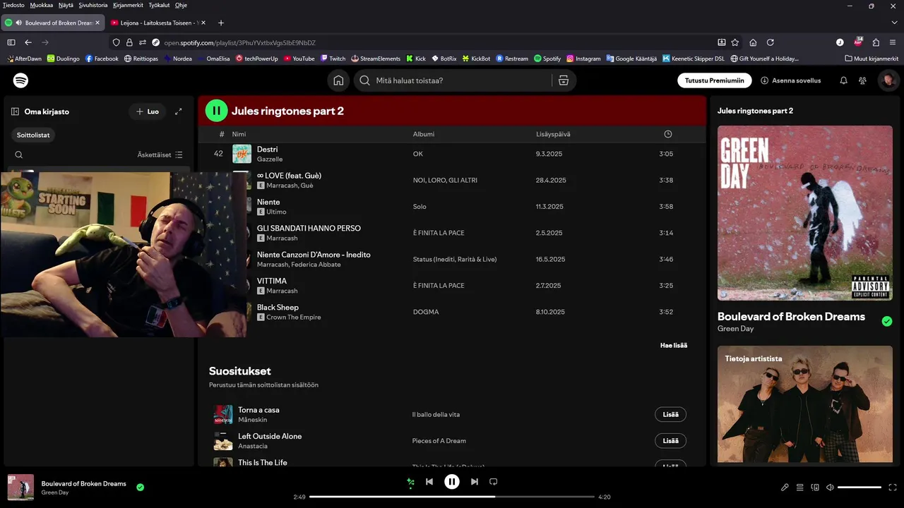The width and height of the screenshot is (904, 508).
Task: Toggle saved checkmark beside Boulevard of Broken Dreams panel title
Action: 887,321
